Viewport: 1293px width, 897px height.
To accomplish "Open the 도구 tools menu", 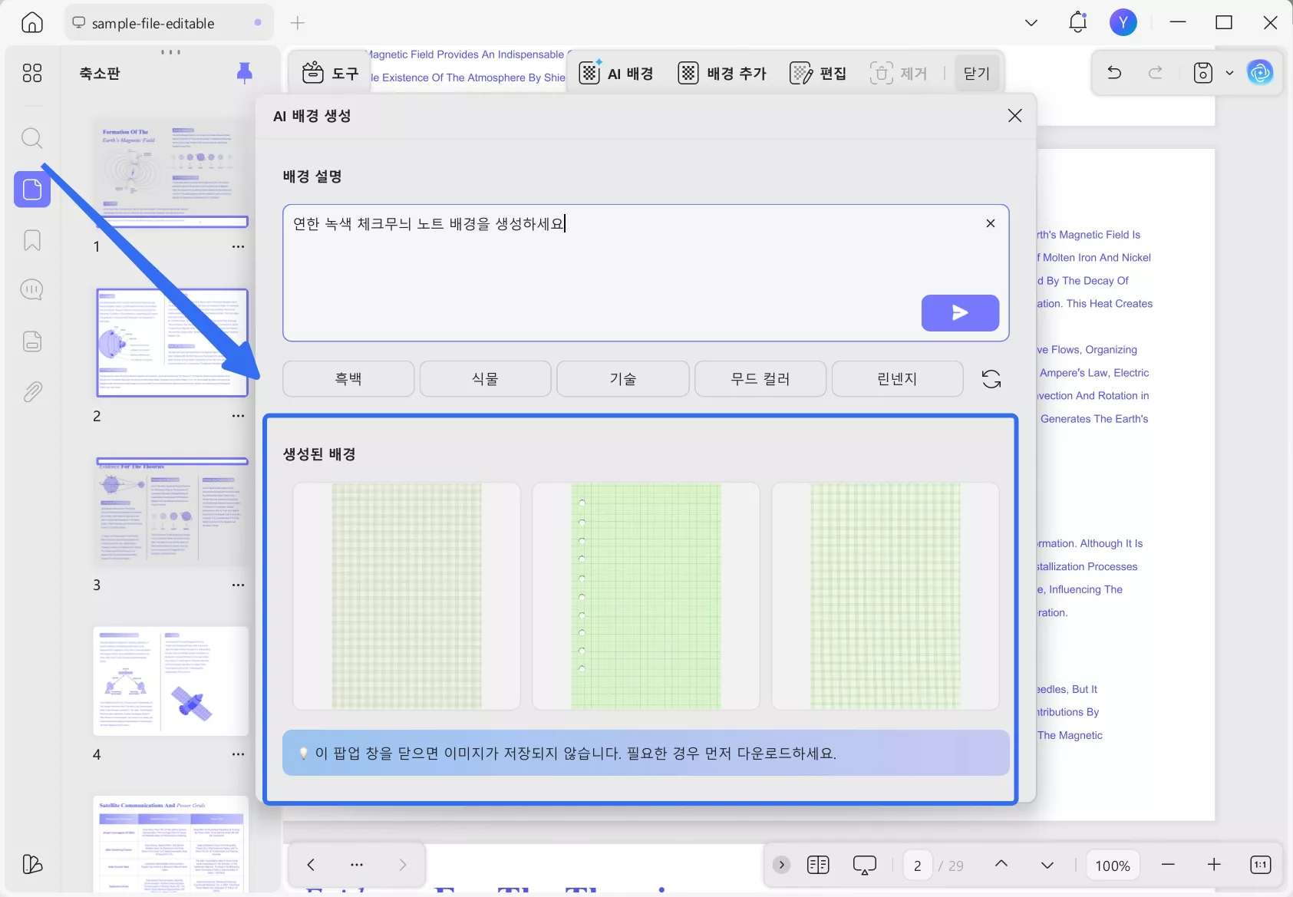I will click(x=331, y=73).
